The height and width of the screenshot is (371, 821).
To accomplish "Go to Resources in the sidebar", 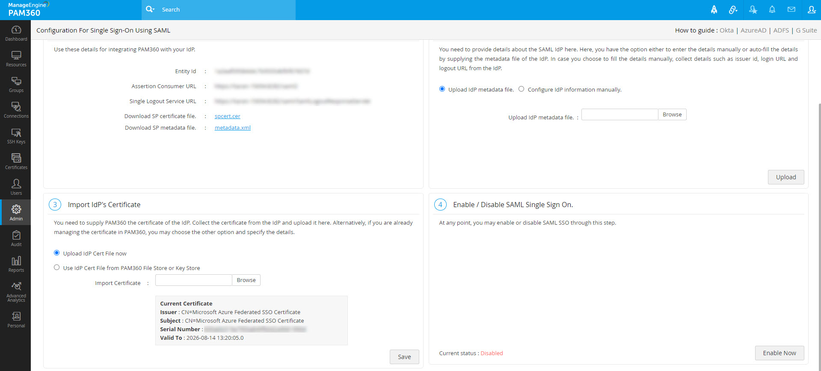I will pyautogui.click(x=16, y=59).
